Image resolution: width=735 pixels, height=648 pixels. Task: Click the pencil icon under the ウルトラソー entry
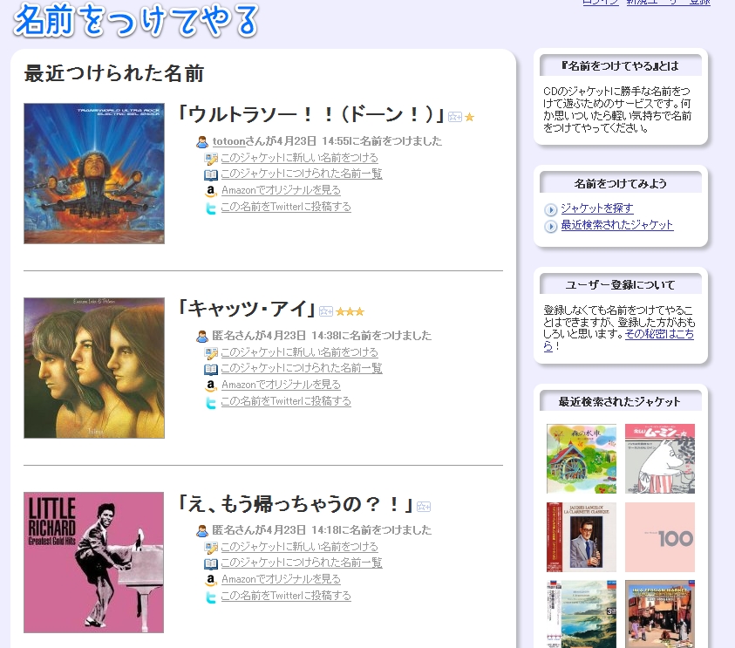(211, 159)
